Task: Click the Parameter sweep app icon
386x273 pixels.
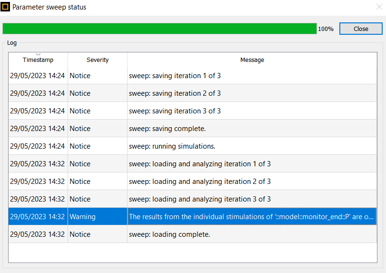Action: (x=5, y=7)
